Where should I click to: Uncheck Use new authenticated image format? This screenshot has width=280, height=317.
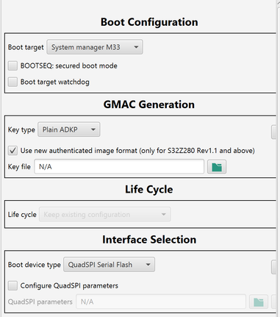point(12,151)
